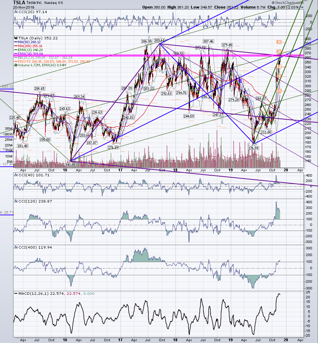
Task: Click the area-chart icon beside CCI(20)
Action: click(16, 12)
